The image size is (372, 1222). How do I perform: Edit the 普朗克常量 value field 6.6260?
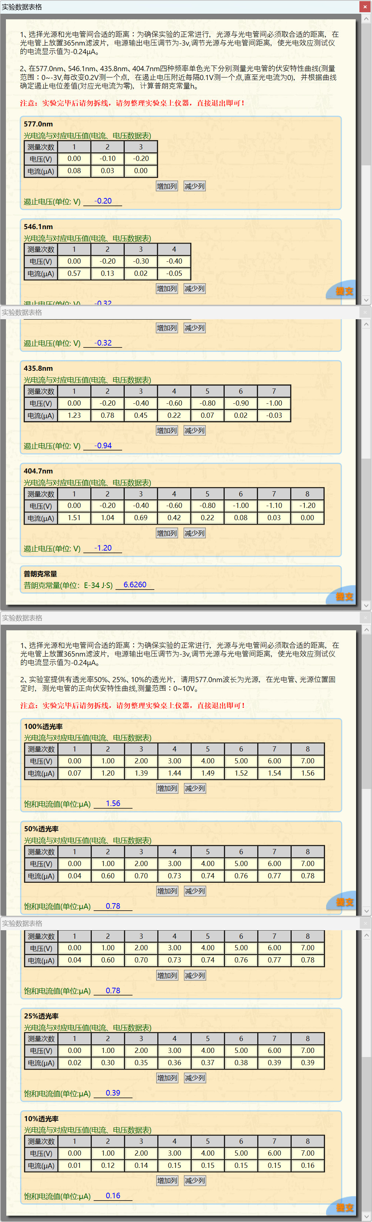tap(135, 585)
